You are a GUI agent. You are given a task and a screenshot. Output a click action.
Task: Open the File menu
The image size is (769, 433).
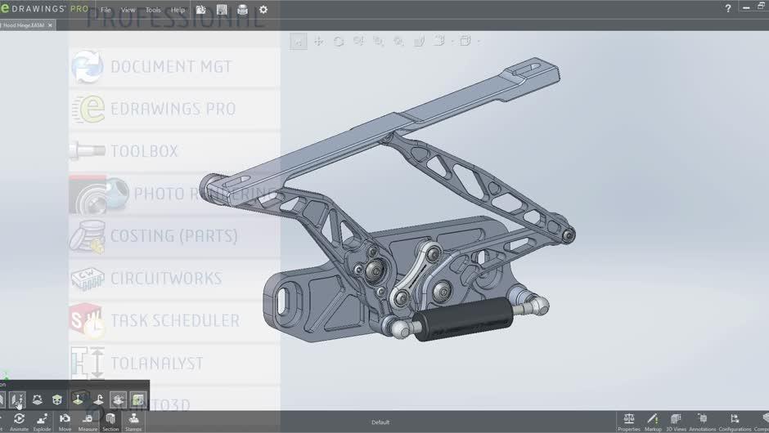click(106, 10)
